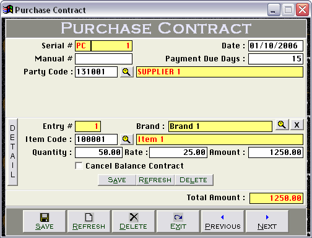Close the Purchase Contract window
This screenshot has height=238, width=312.
pos(302,9)
